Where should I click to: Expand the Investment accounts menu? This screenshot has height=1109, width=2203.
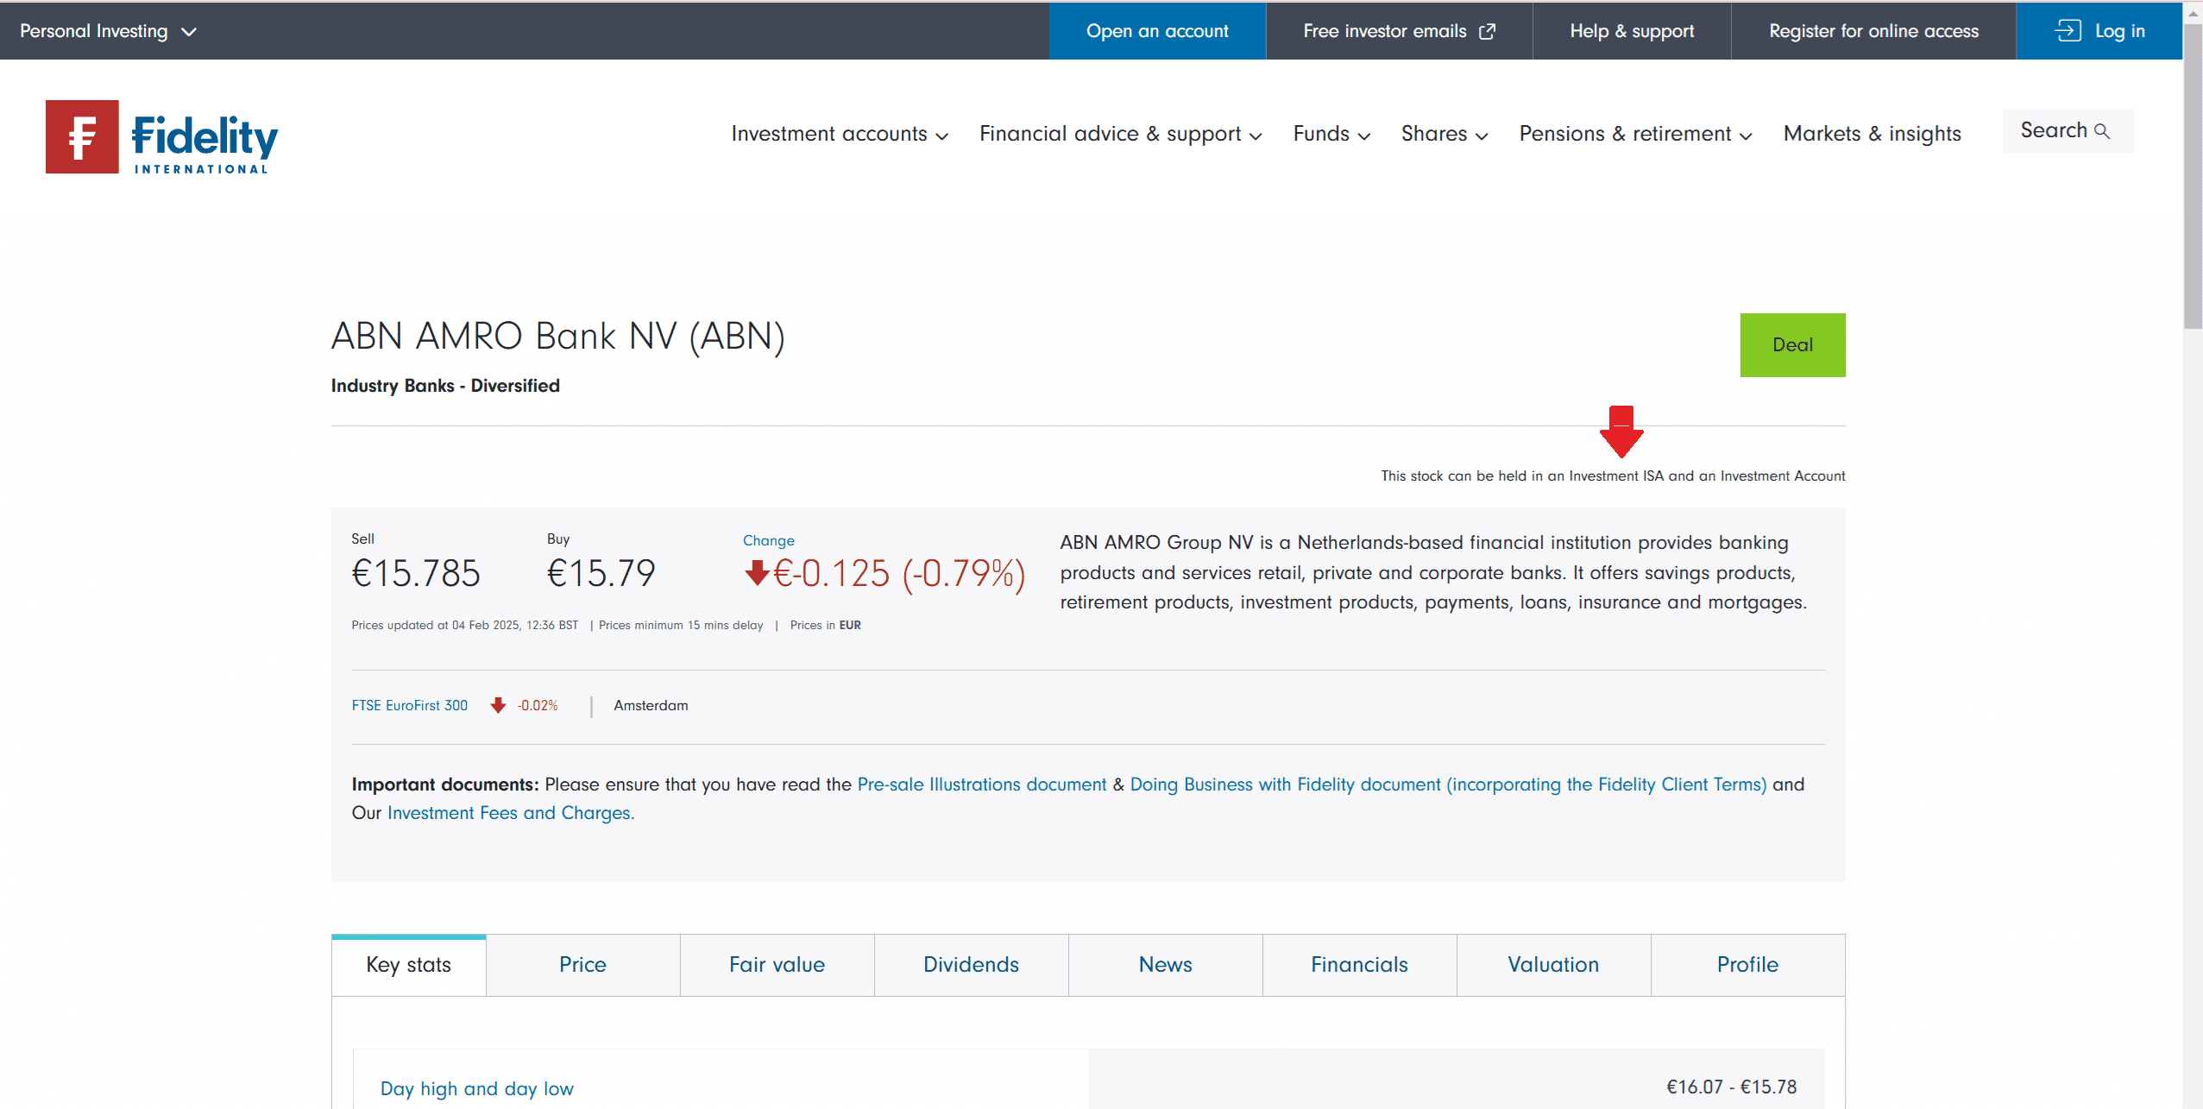(x=840, y=134)
